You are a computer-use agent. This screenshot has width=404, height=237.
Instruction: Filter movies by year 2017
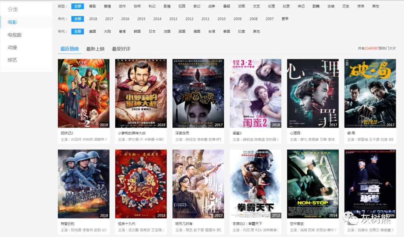[109, 19]
